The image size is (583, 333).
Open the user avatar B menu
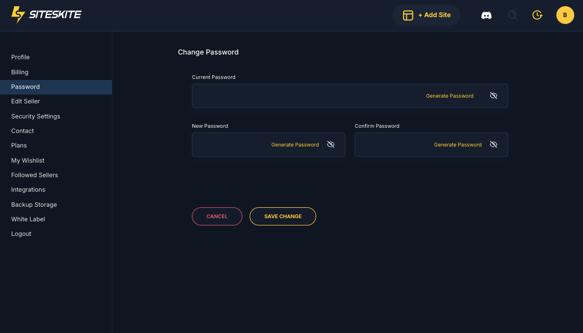pos(565,15)
